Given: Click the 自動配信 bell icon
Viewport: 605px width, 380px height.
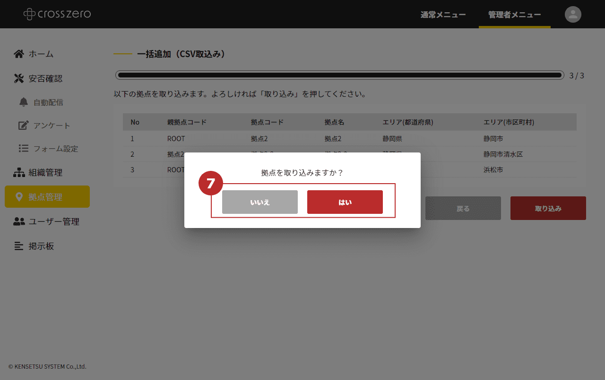Looking at the screenshot, I should (24, 102).
